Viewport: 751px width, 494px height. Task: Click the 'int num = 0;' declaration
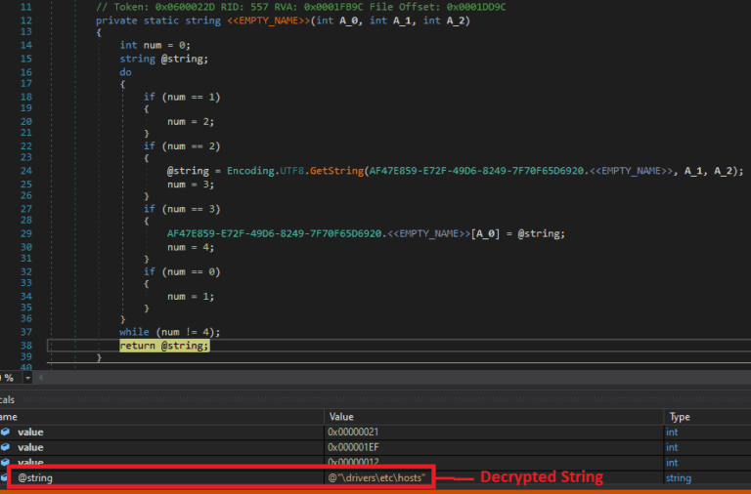click(x=155, y=45)
